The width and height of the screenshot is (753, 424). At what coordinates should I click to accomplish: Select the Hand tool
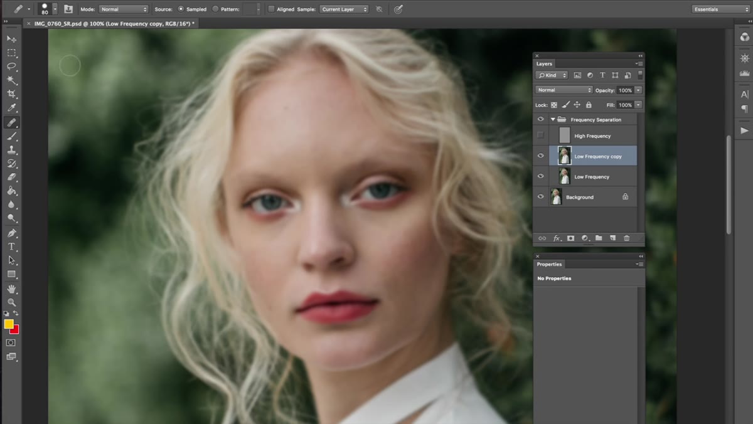(11, 289)
